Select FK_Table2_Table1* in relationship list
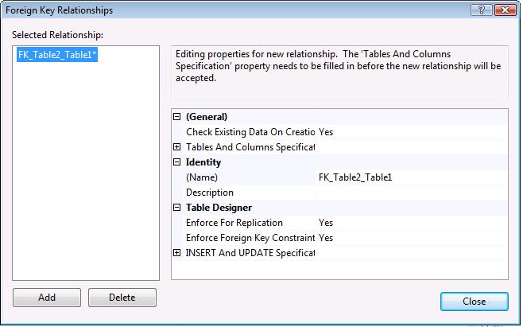 [x=57, y=54]
